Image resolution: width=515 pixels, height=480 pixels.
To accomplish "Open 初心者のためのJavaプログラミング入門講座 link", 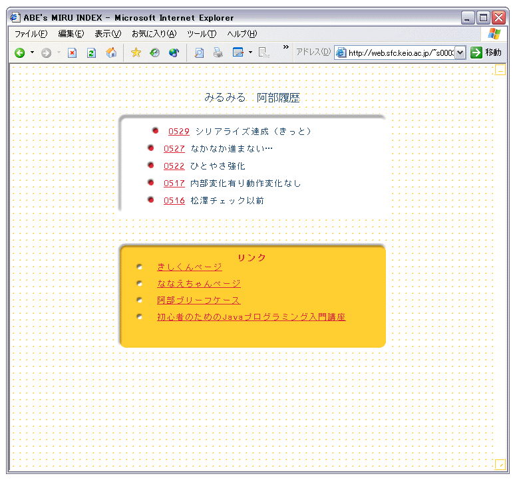I will pyautogui.click(x=251, y=317).
